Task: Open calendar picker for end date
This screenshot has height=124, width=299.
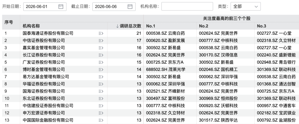Action: point(130,6)
